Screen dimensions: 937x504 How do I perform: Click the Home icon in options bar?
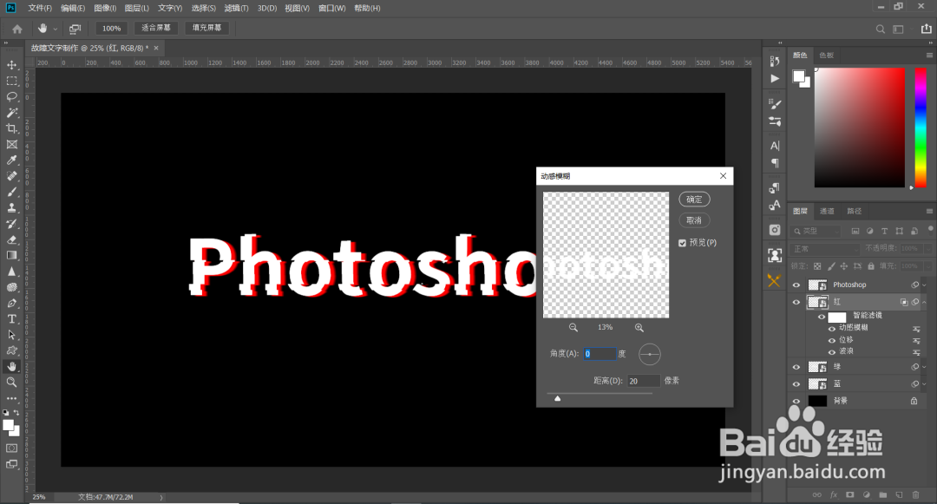[x=17, y=29]
